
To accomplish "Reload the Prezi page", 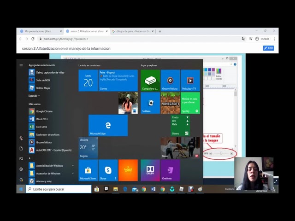I will click(x=33, y=39).
